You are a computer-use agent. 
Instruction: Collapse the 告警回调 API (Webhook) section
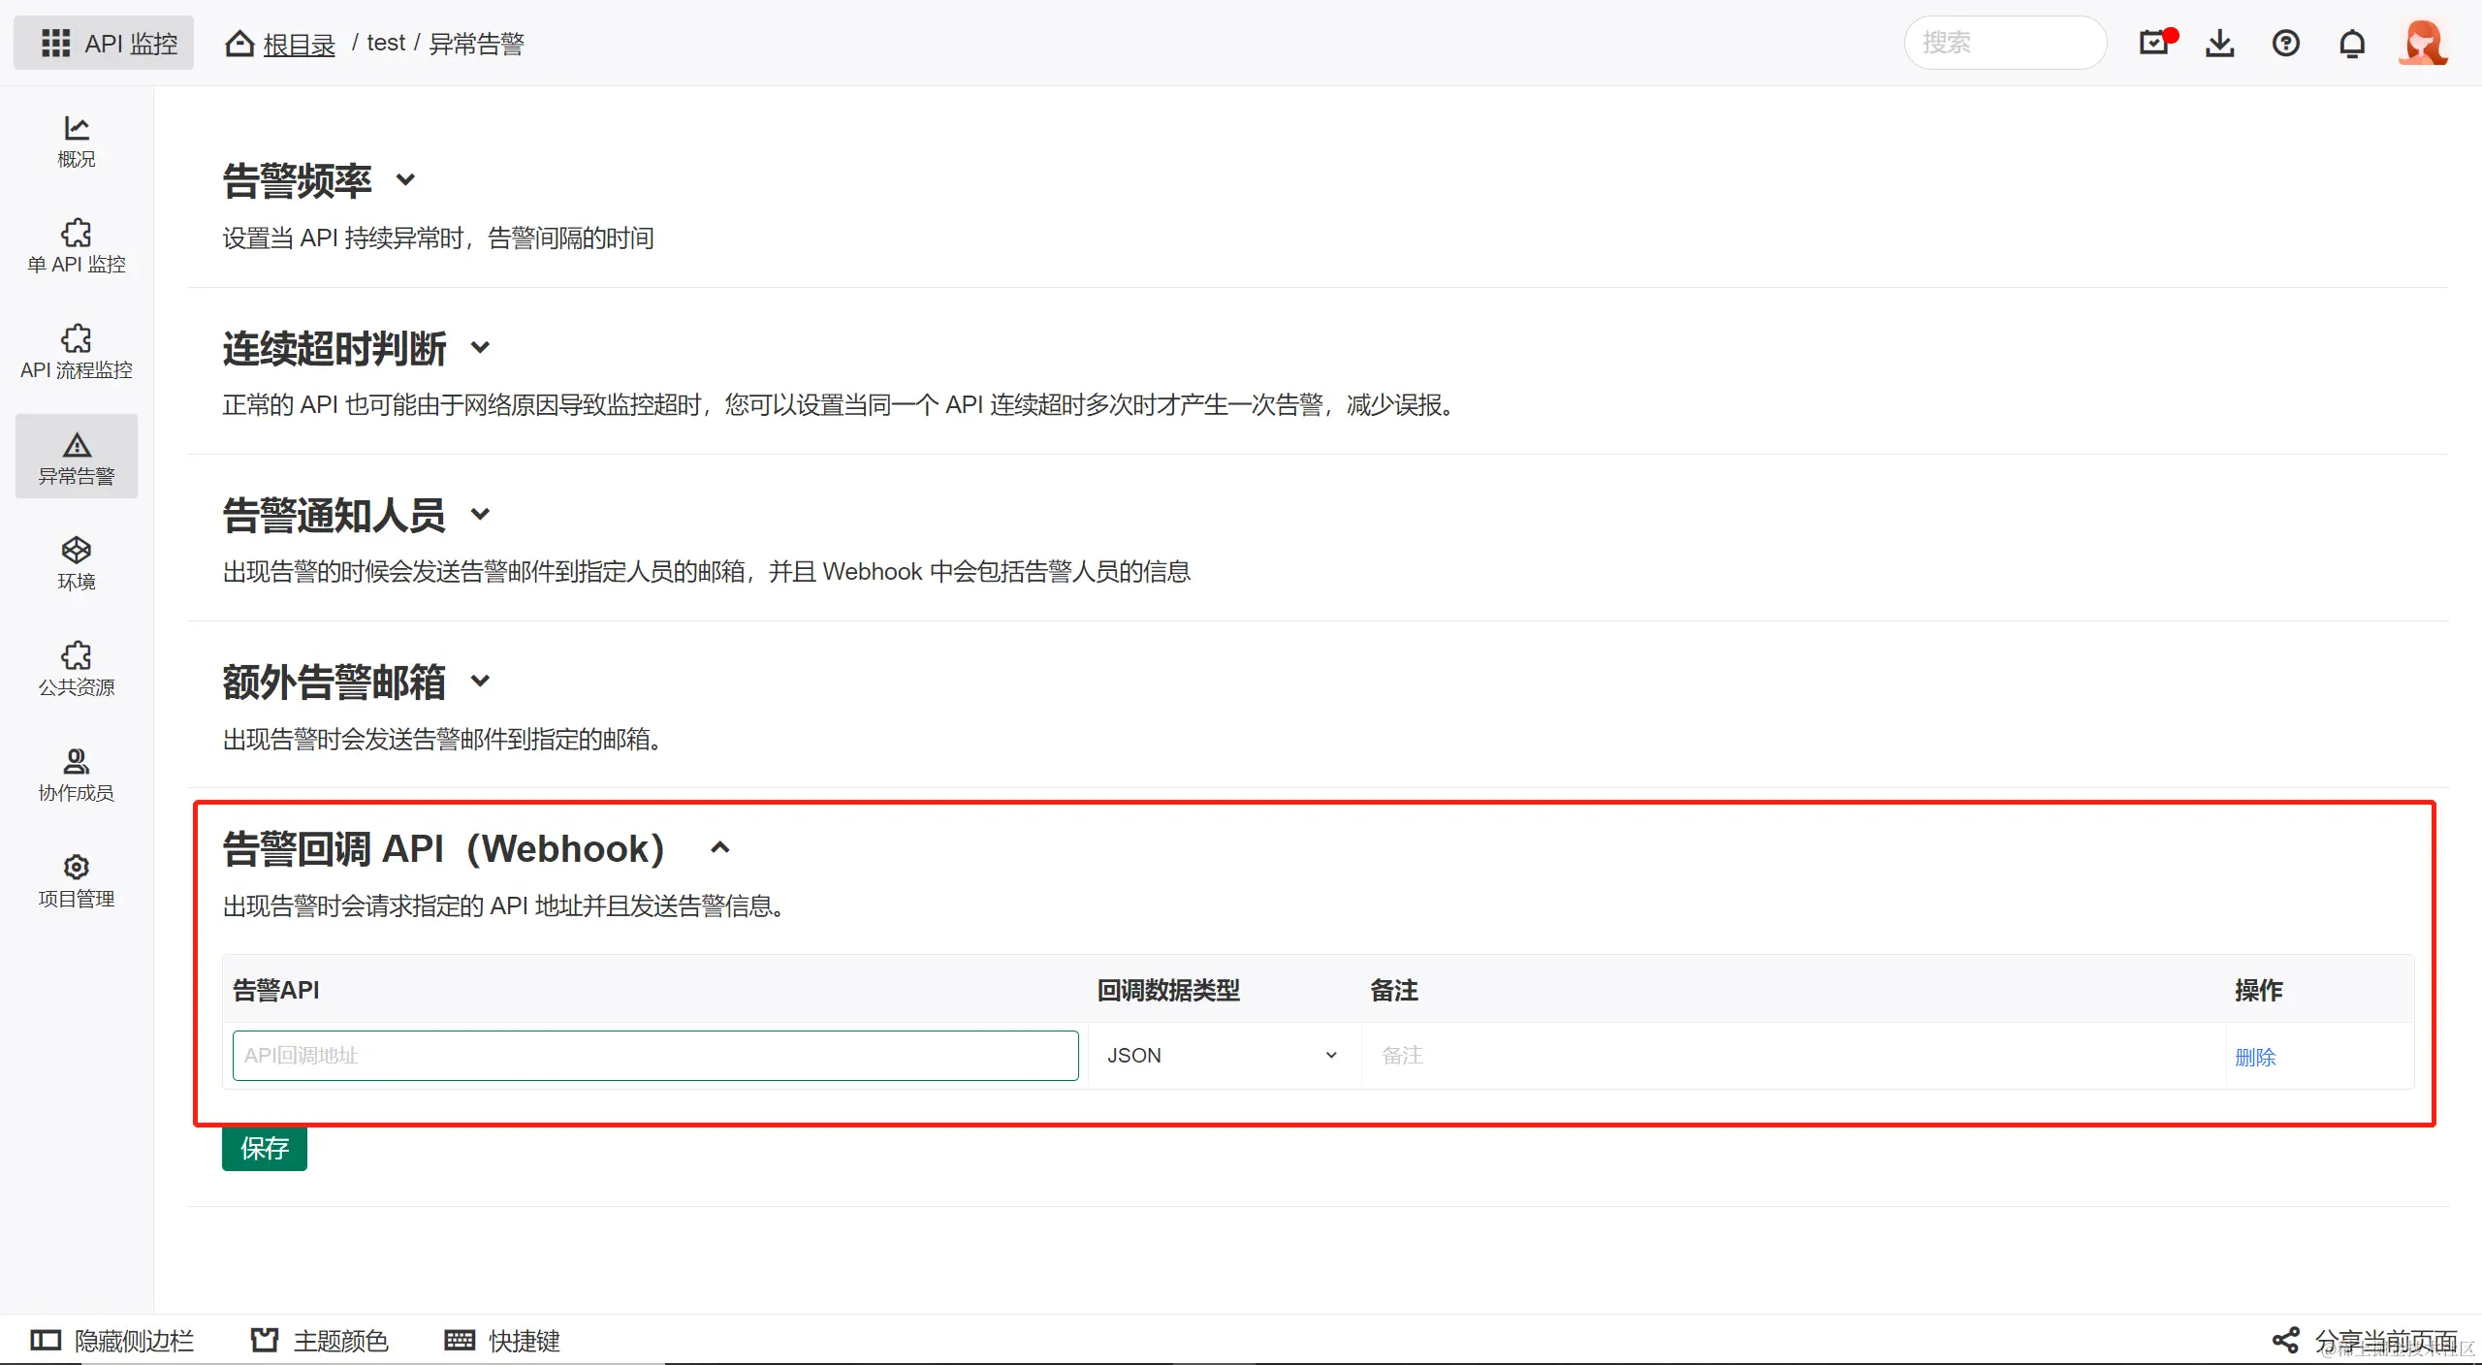click(x=719, y=848)
